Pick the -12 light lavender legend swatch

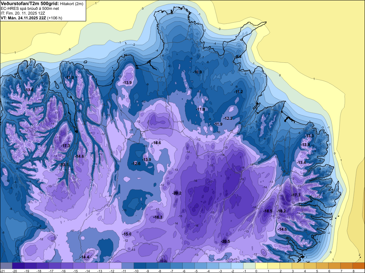click(115, 266)
